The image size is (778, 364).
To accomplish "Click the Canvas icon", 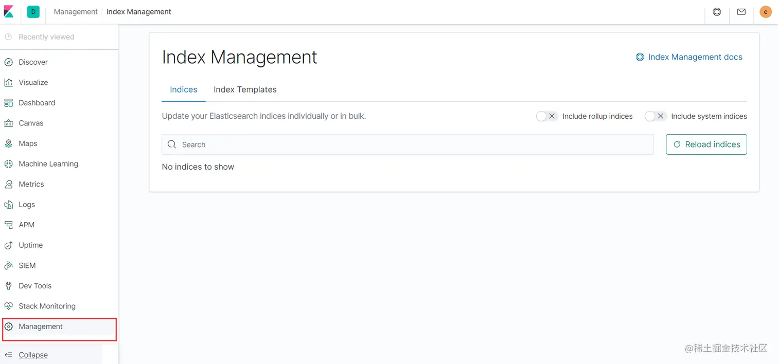I will 8,123.
